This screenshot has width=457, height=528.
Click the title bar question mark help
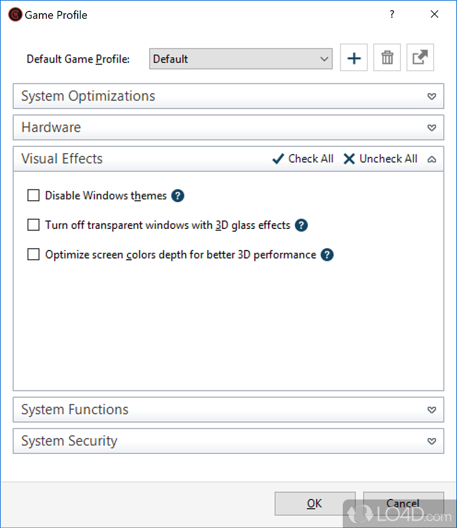(x=392, y=15)
